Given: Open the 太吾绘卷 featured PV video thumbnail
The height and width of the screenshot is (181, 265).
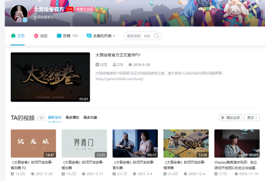Looking at the screenshot, I should [x=50, y=77].
